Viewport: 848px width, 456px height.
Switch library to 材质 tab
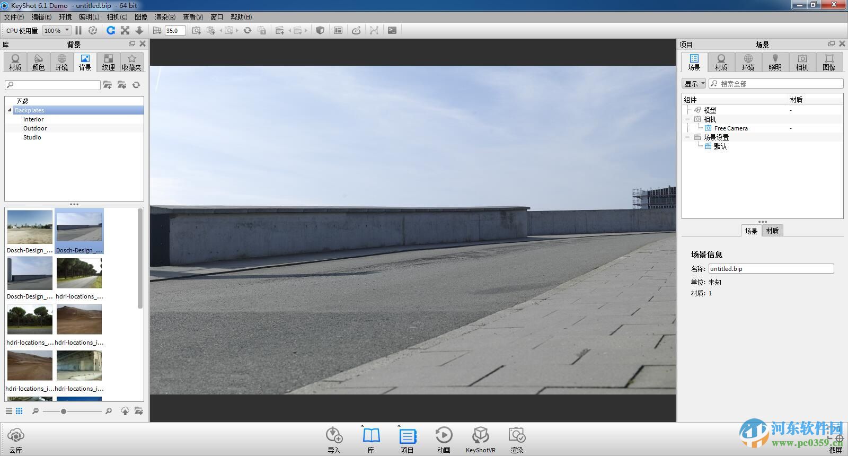15,62
